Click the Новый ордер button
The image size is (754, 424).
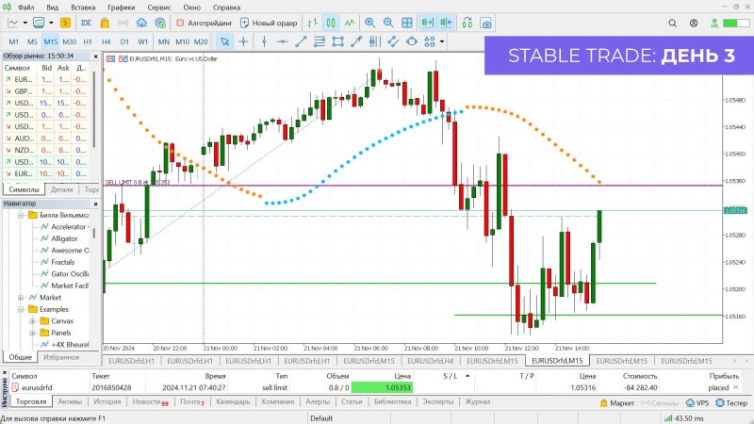270,23
